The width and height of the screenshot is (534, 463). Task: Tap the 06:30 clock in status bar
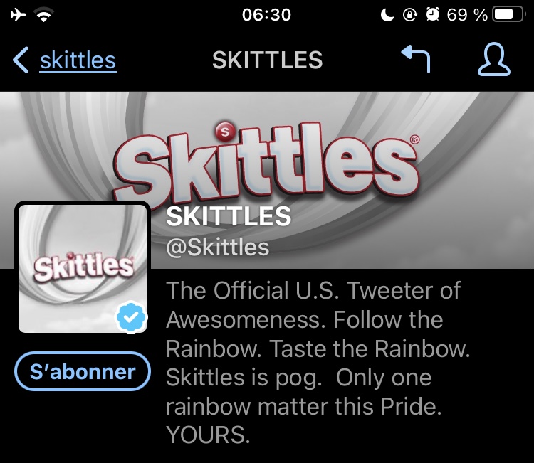coord(267,15)
